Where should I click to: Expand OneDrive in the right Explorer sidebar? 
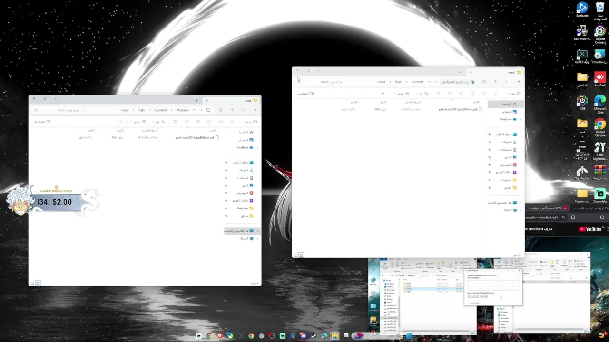[x=521, y=119]
